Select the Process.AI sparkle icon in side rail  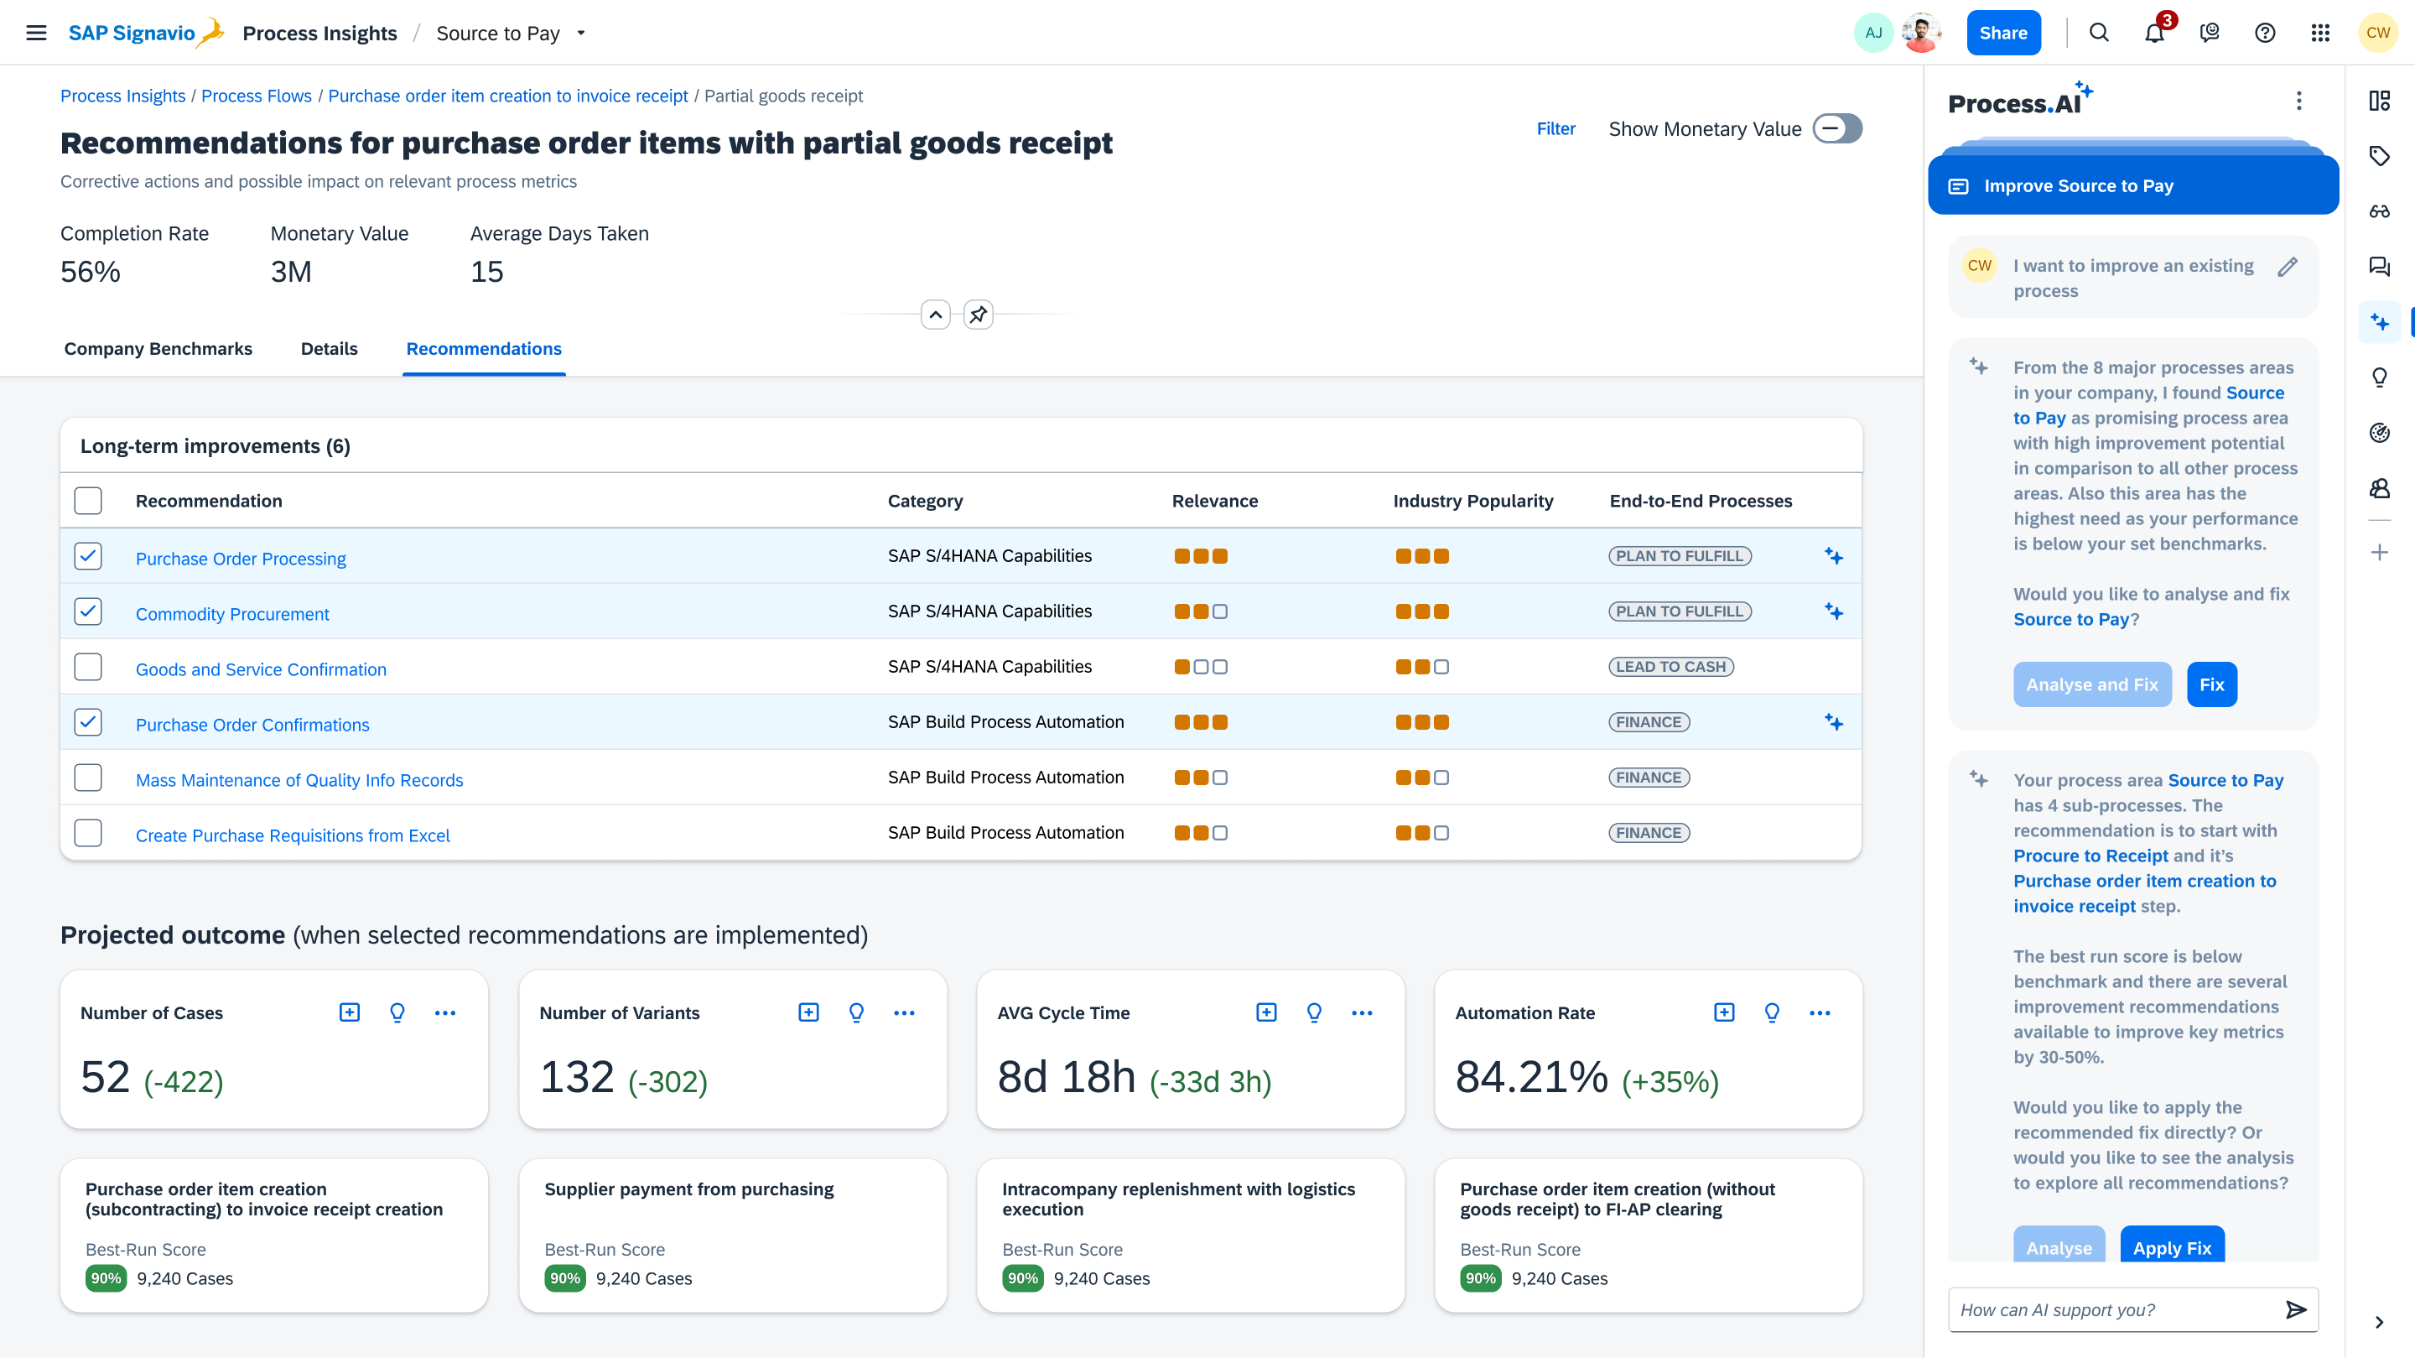2378,322
